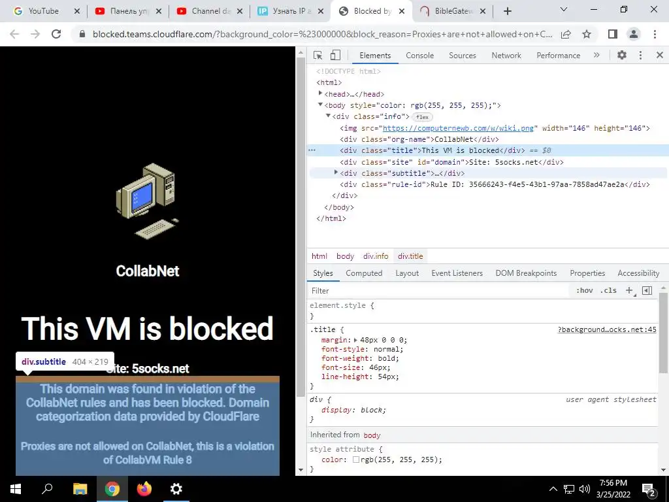Open the Chrome profile avatar
This screenshot has height=502, width=669.
coord(634,34)
